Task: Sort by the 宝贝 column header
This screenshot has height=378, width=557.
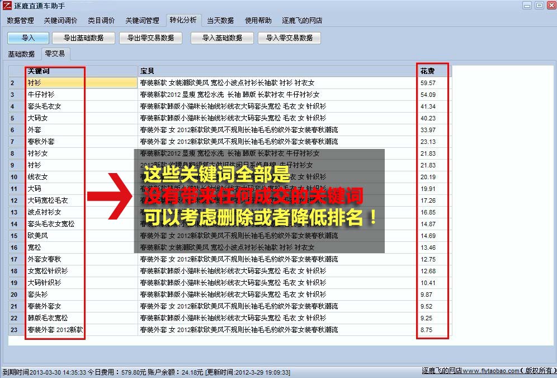Action: 277,71
